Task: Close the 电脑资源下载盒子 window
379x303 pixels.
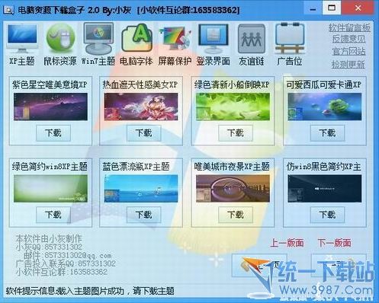Action: tap(358, 8)
